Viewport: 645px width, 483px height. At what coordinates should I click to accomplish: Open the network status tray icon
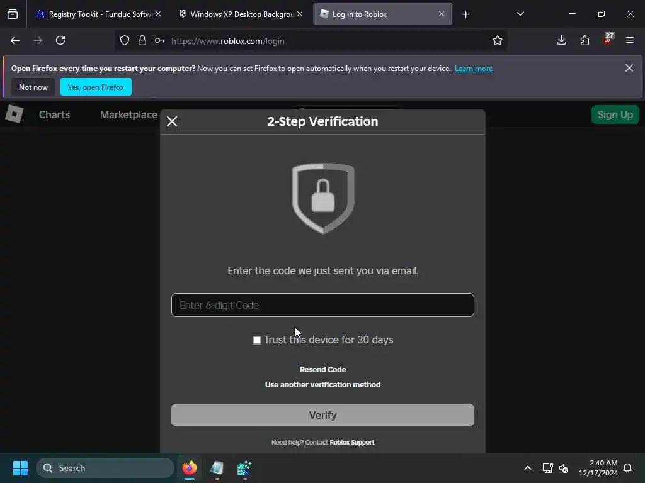[x=547, y=468]
